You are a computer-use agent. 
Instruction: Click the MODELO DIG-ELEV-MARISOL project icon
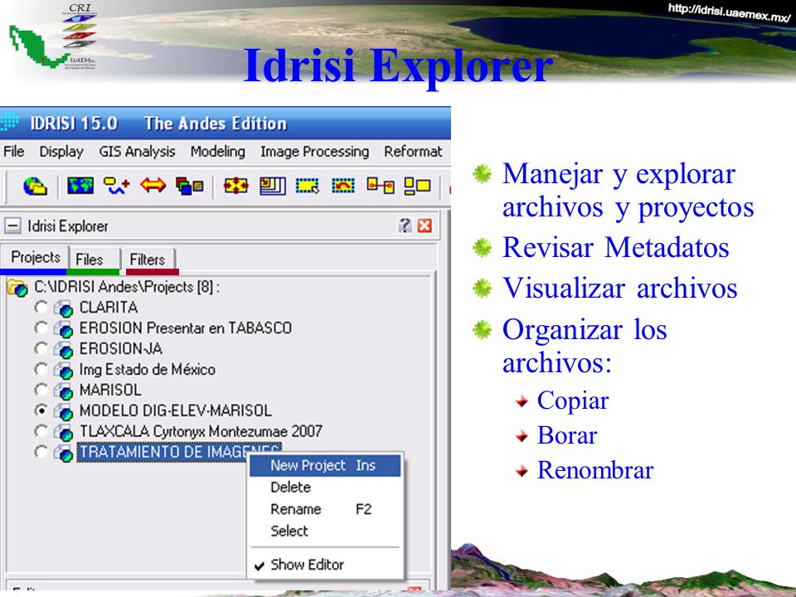(x=64, y=412)
